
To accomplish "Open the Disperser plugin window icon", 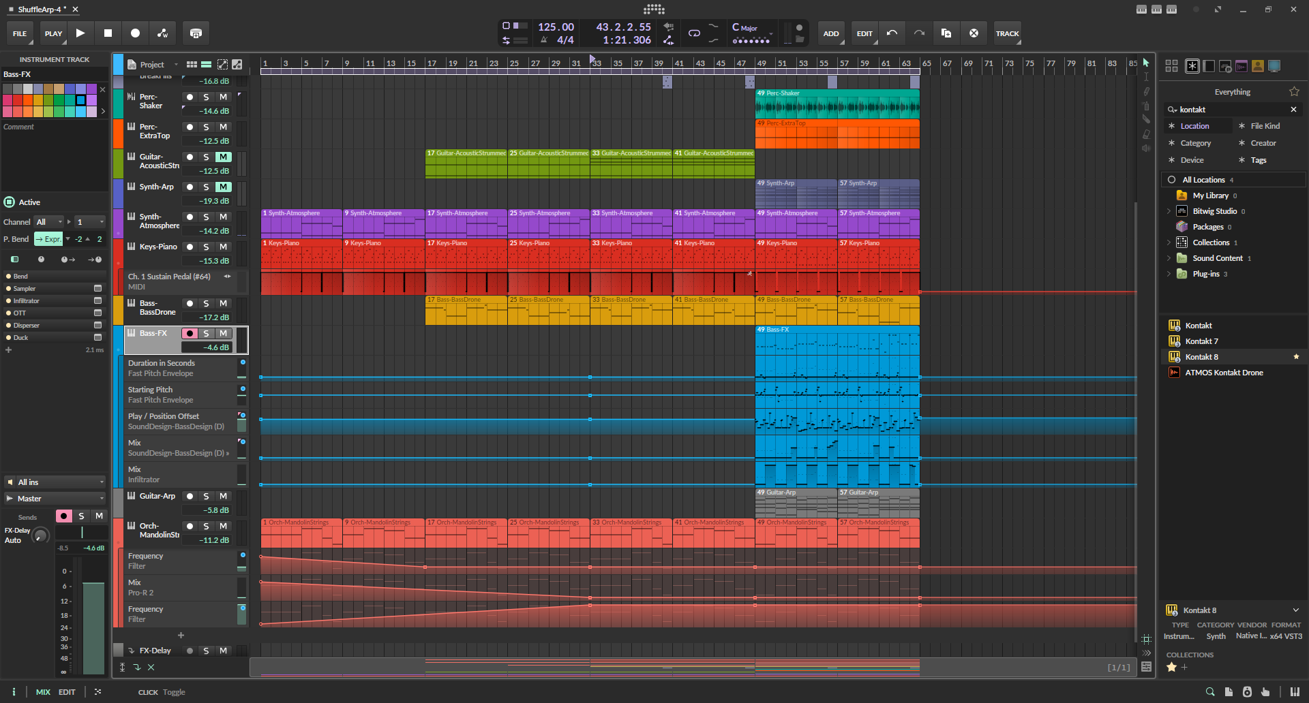I will [97, 325].
